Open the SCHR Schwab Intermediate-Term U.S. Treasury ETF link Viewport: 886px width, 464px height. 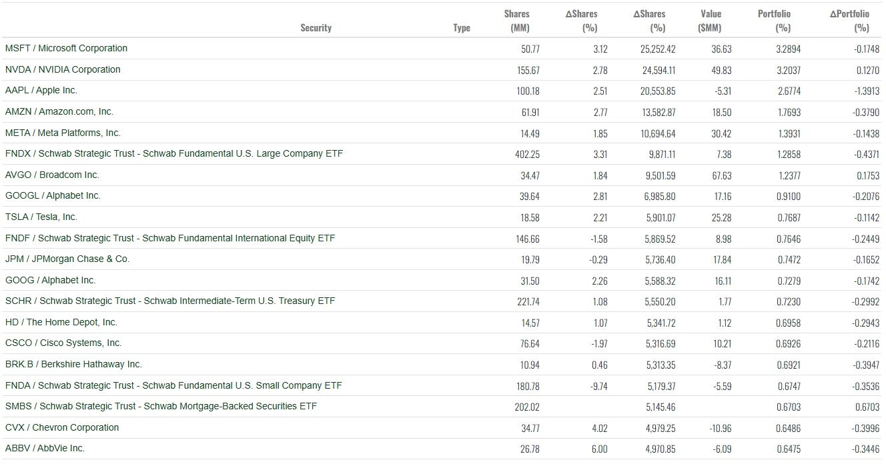(170, 301)
